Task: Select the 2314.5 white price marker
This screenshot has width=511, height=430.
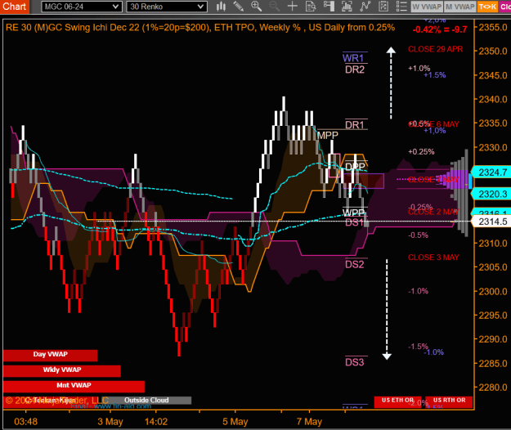Action: (491, 222)
